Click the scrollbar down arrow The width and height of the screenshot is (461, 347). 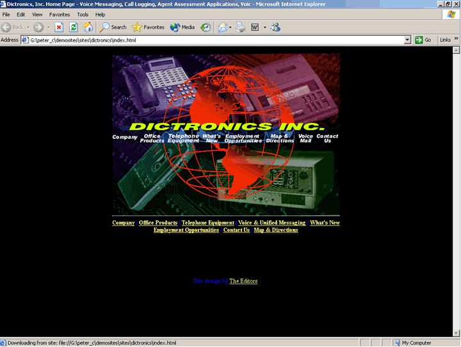tap(456, 333)
